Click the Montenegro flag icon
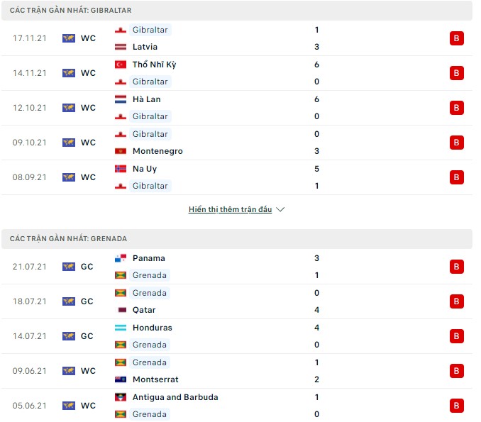Image resolution: width=481 pixels, height=422 pixels. pyautogui.click(x=121, y=151)
